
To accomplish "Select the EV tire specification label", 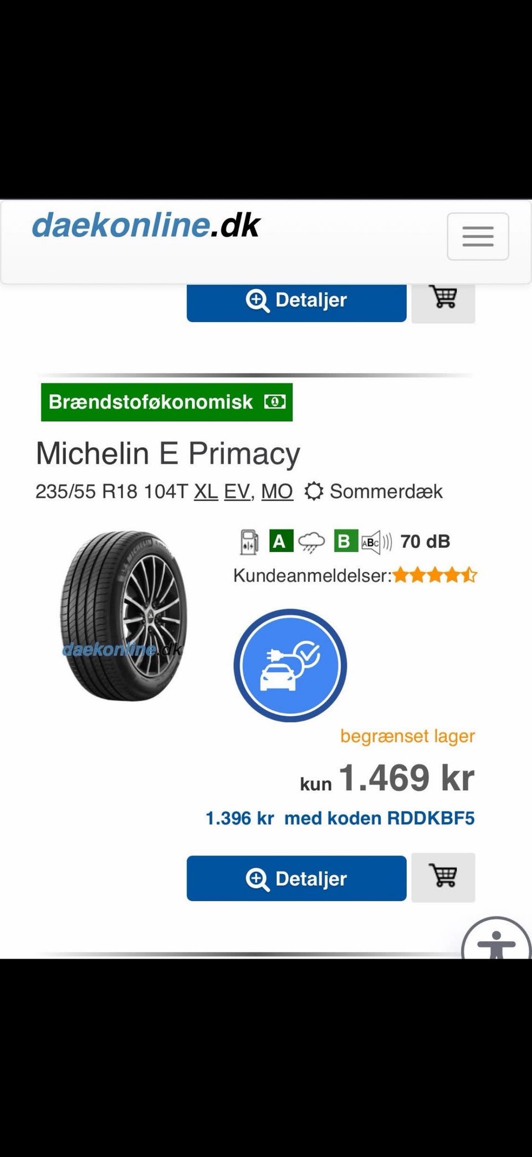I will (x=237, y=491).
